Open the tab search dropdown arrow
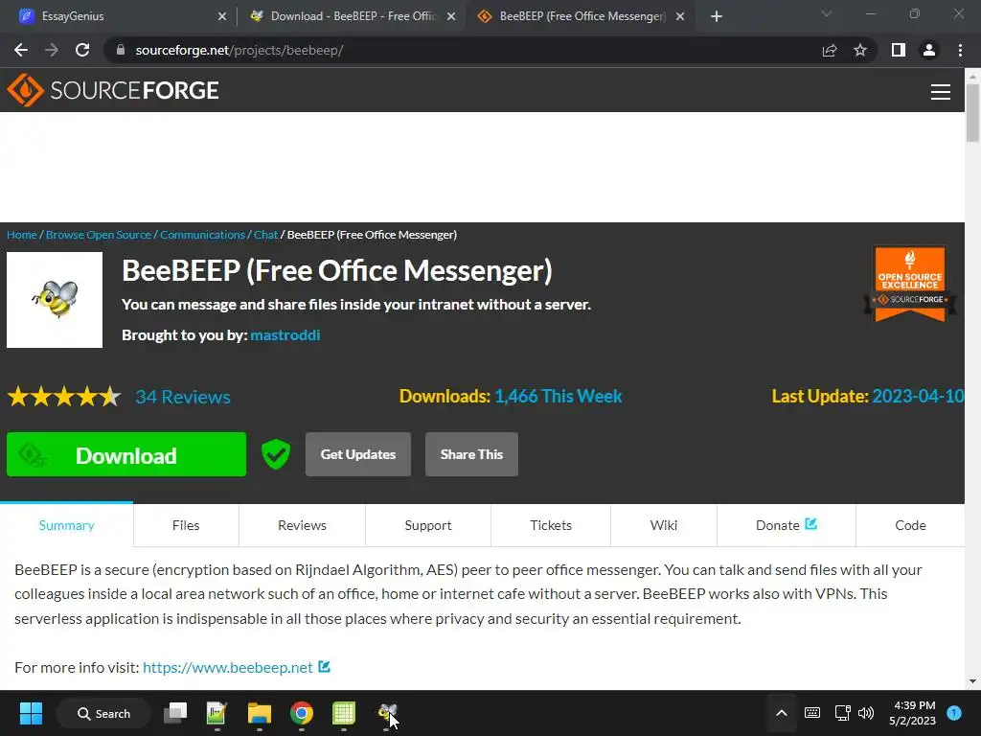The image size is (981, 736). coord(827,13)
